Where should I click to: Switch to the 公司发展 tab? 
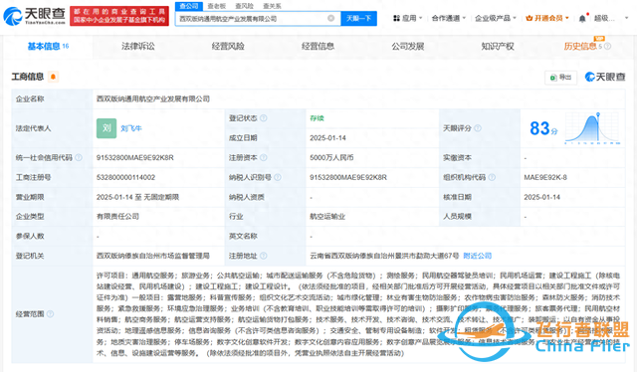(408, 47)
